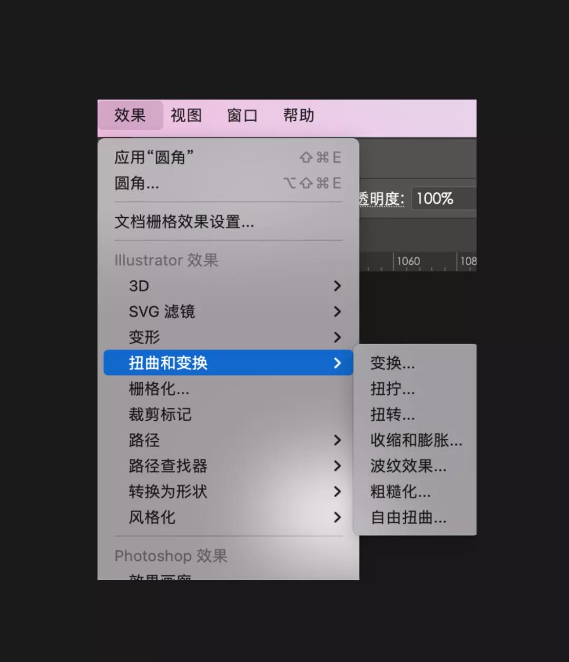Apply the 应用"圆角" effect

[x=228, y=157]
